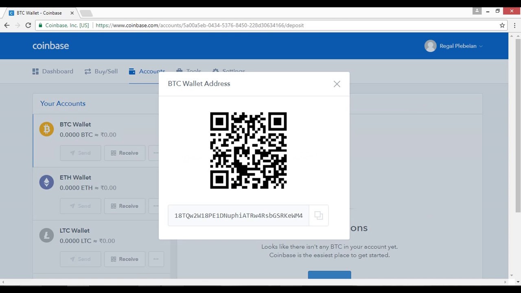Click Send under LTC Wallet
521x293 pixels.
click(x=80, y=259)
